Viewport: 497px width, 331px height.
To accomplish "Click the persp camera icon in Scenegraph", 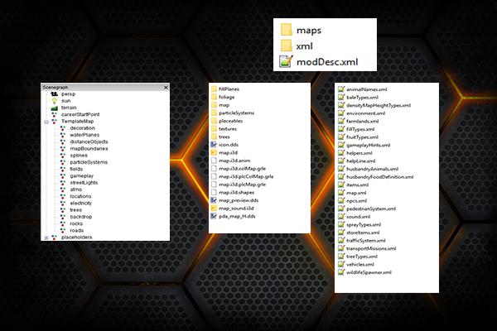I will pyautogui.click(x=55, y=95).
